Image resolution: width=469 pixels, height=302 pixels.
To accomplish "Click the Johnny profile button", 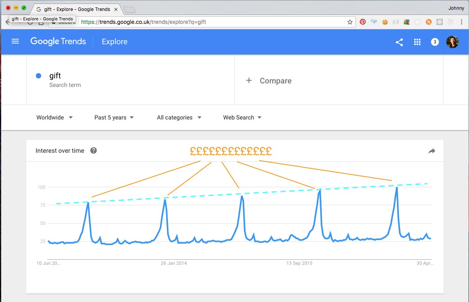I will [x=456, y=8].
